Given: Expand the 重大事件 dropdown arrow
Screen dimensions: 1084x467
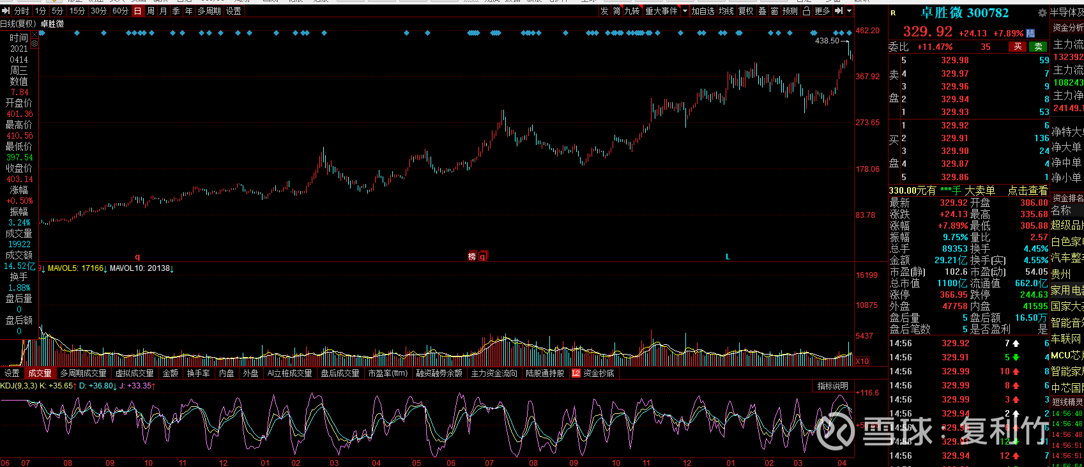Looking at the screenshot, I should [685, 11].
